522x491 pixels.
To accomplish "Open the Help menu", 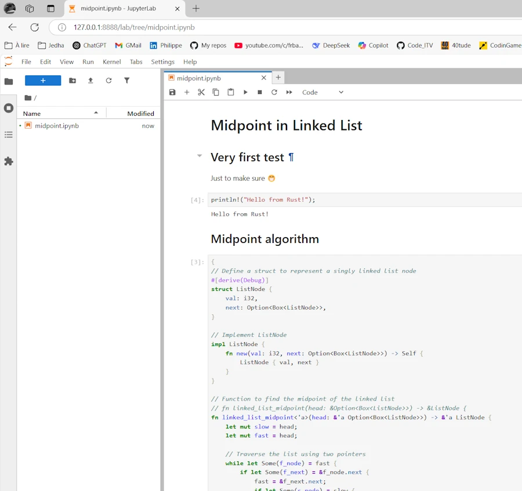I will (x=190, y=62).
